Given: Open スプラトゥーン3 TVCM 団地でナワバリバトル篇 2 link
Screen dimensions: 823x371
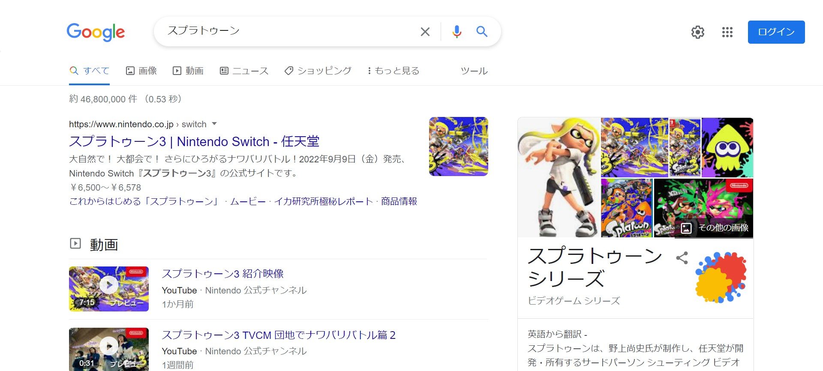Looking at the screenshot, I should (279, 335).
